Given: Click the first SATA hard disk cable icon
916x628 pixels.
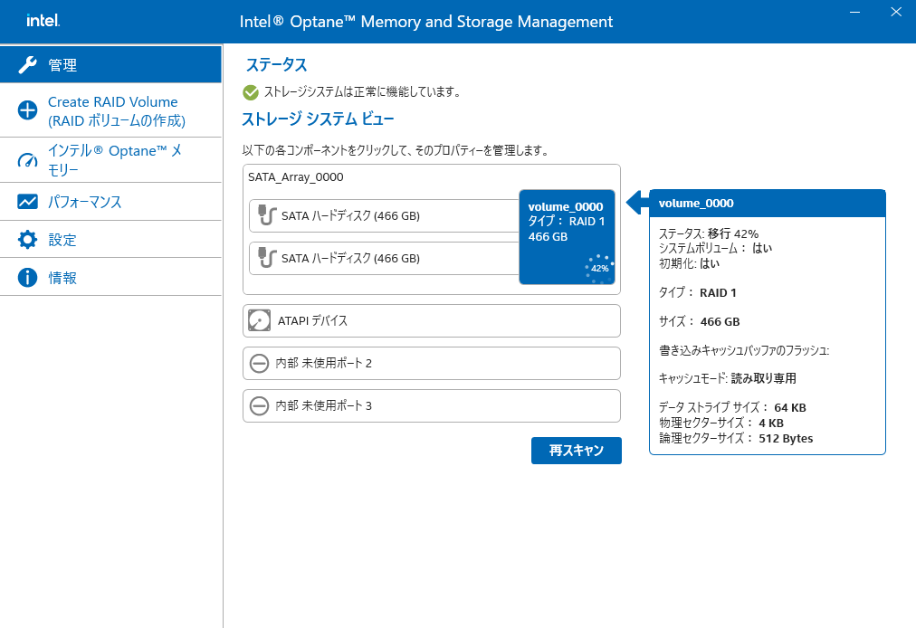Looking at the screenshot, I should pyautogui.click(x=266, y=215).
